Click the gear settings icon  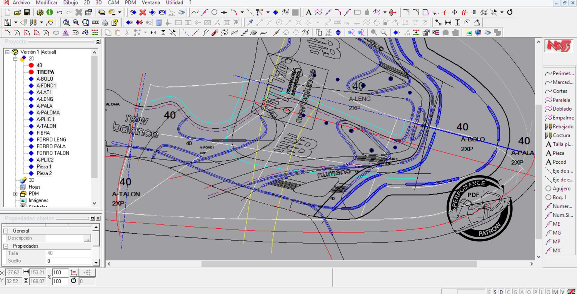point(40,12)
